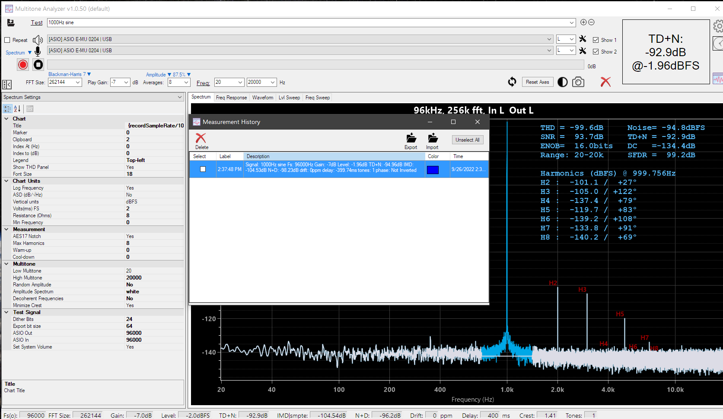Click the red X clear icon in toolbar

click(605, 82)
